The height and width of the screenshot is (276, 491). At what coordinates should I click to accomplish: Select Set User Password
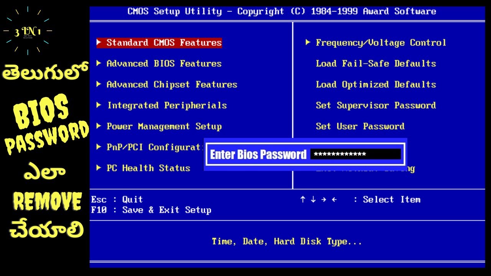(x=360, y=126)
